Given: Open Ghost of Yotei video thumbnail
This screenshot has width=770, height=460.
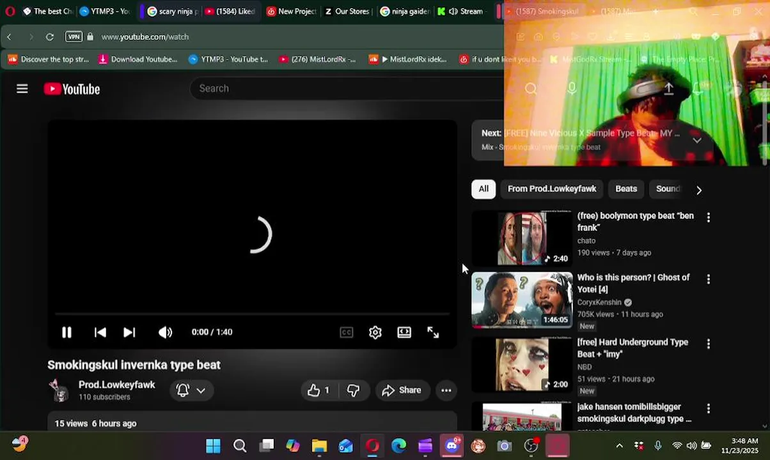Looking at the screenshot, I should pyautogui.click(x=522, y=300).
